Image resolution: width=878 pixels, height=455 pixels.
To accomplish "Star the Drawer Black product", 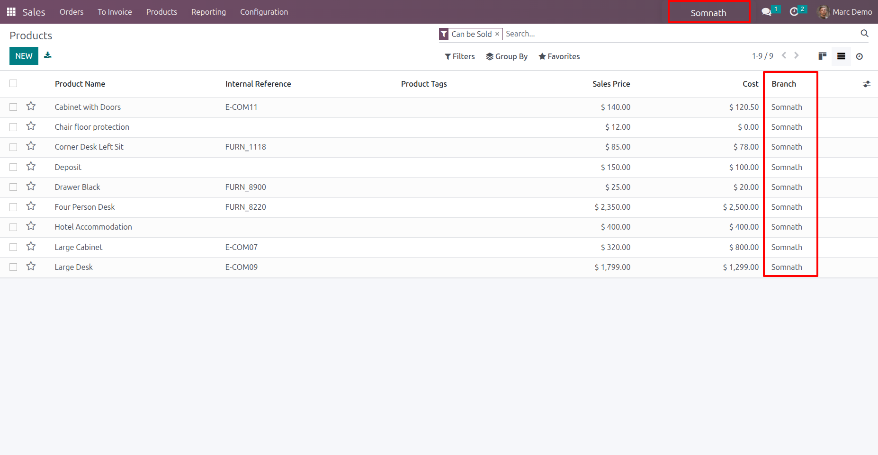I will tap(31, 187).
